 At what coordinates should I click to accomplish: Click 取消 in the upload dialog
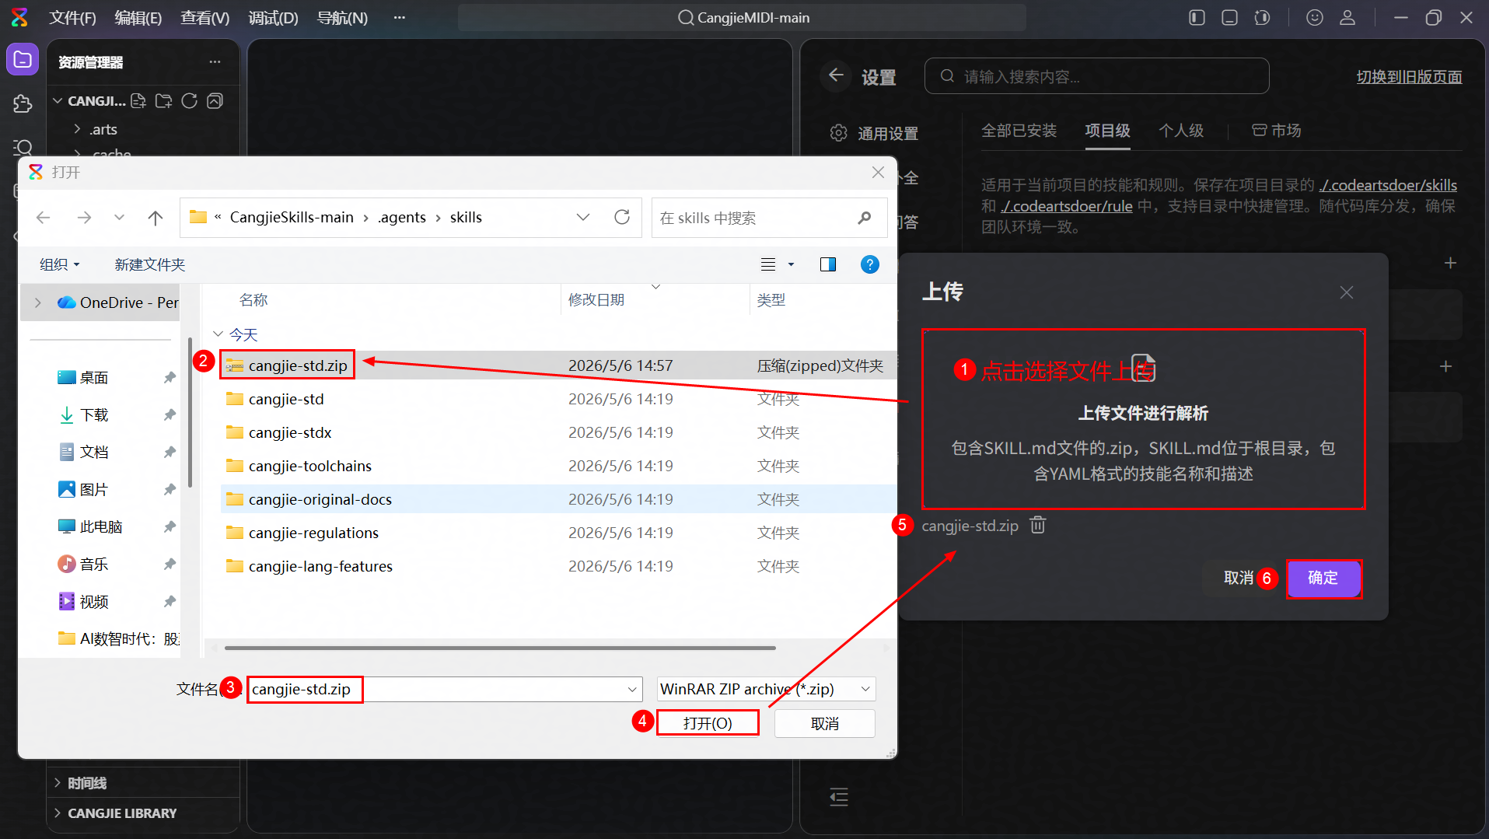[1239, 578]
